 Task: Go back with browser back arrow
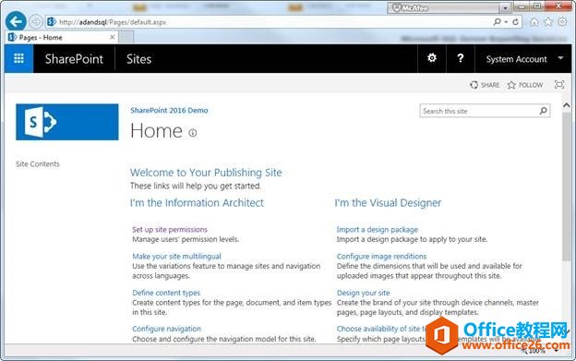pos(16,21)
